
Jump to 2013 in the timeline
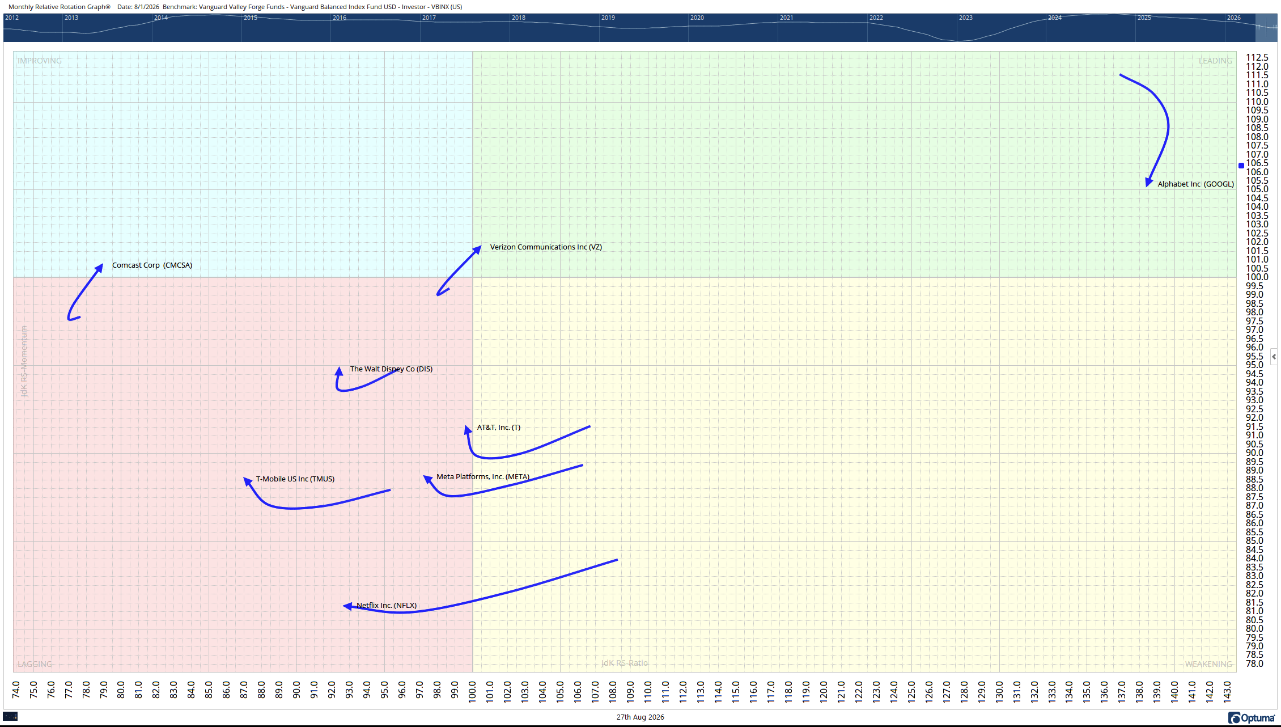pyautogui.click(x=71, y=18)
